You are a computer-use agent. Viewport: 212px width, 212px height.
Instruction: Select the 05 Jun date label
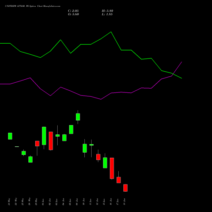tap(70, 202)
